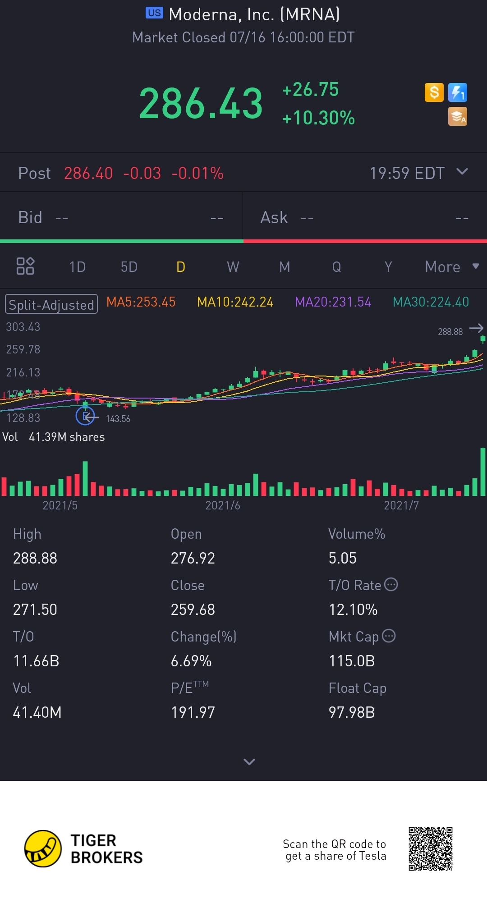Tap the earnings E marker on chart
The width and height of the screenshot is (487, 917).
85,416
